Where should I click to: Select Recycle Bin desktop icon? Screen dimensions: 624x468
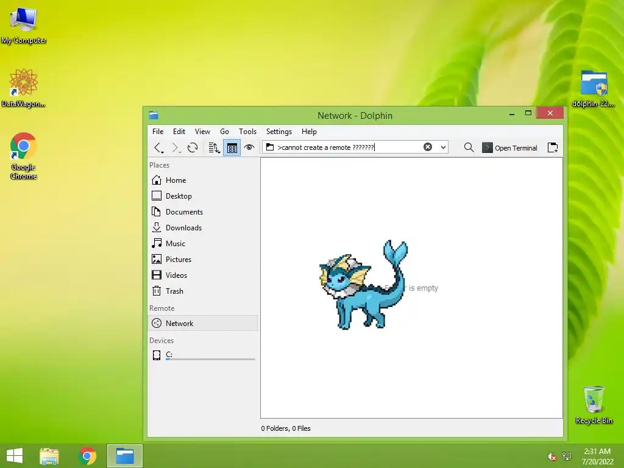tap(594, 405)
